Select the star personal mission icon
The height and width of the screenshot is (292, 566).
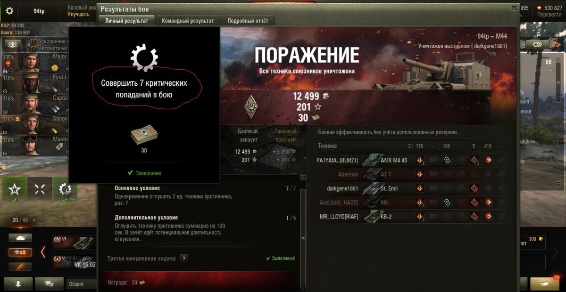(15, 189)
